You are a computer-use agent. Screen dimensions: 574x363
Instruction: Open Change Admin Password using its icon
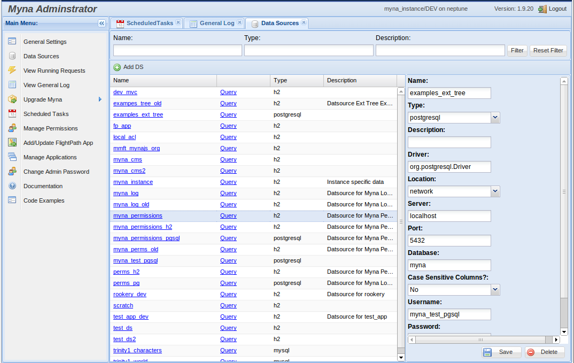(x=12, y=171)
